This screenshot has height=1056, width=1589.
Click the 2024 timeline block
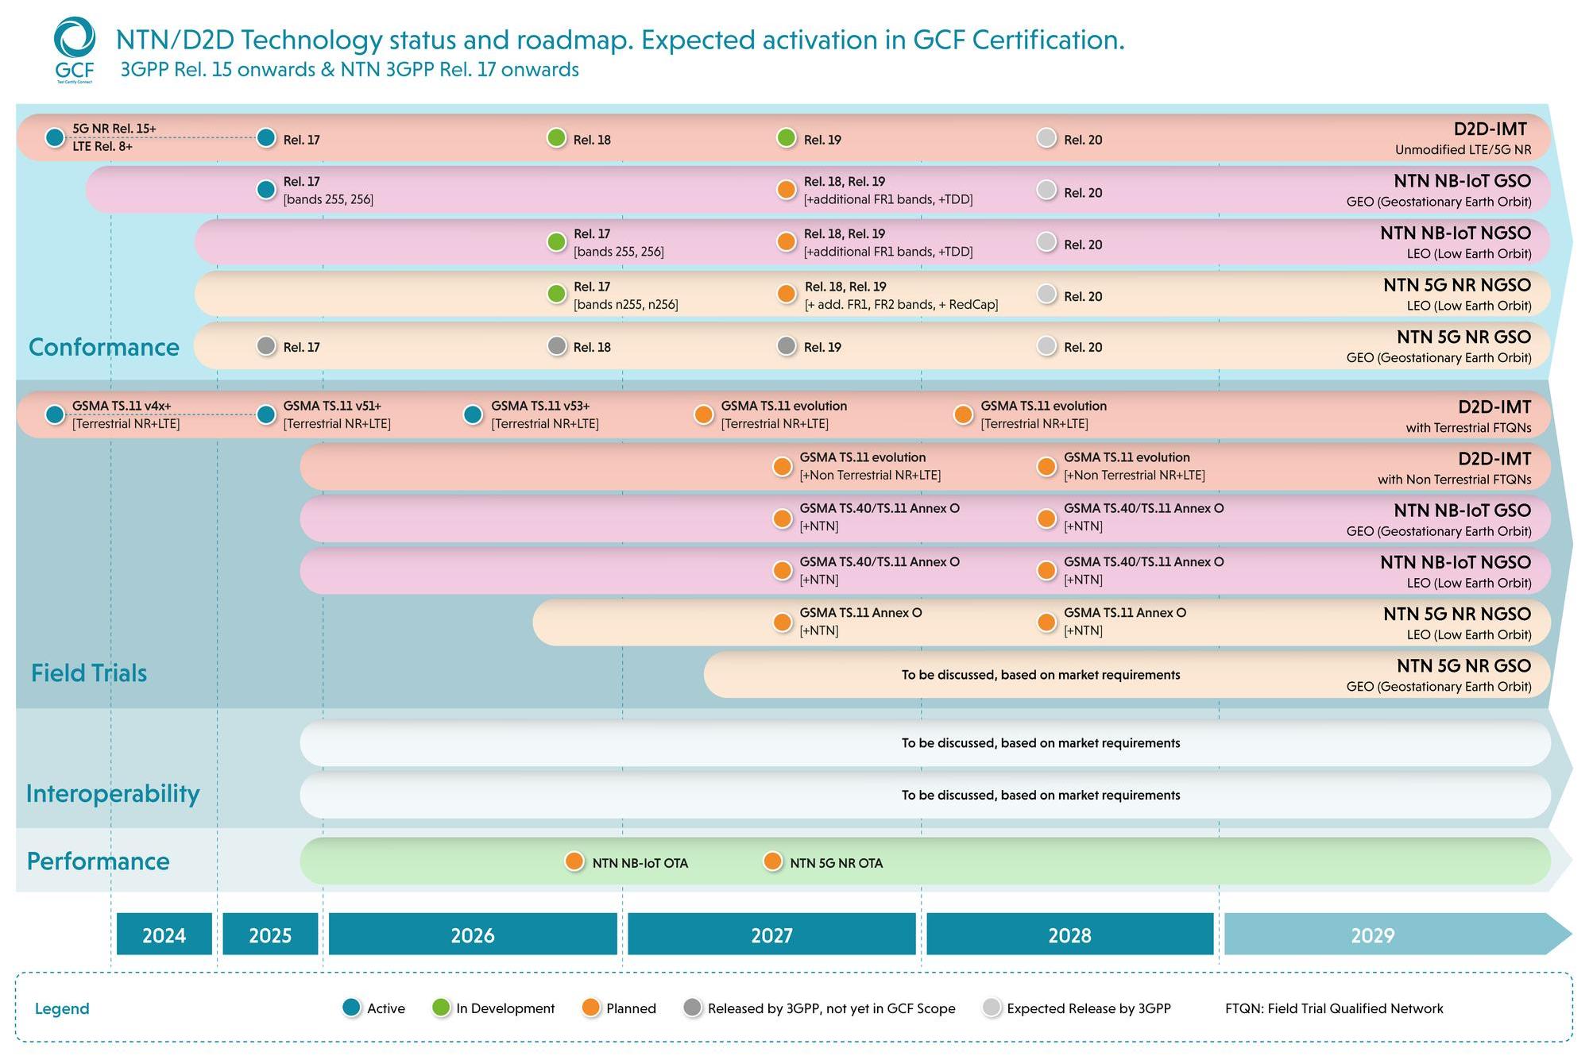[x=164, y=934]
